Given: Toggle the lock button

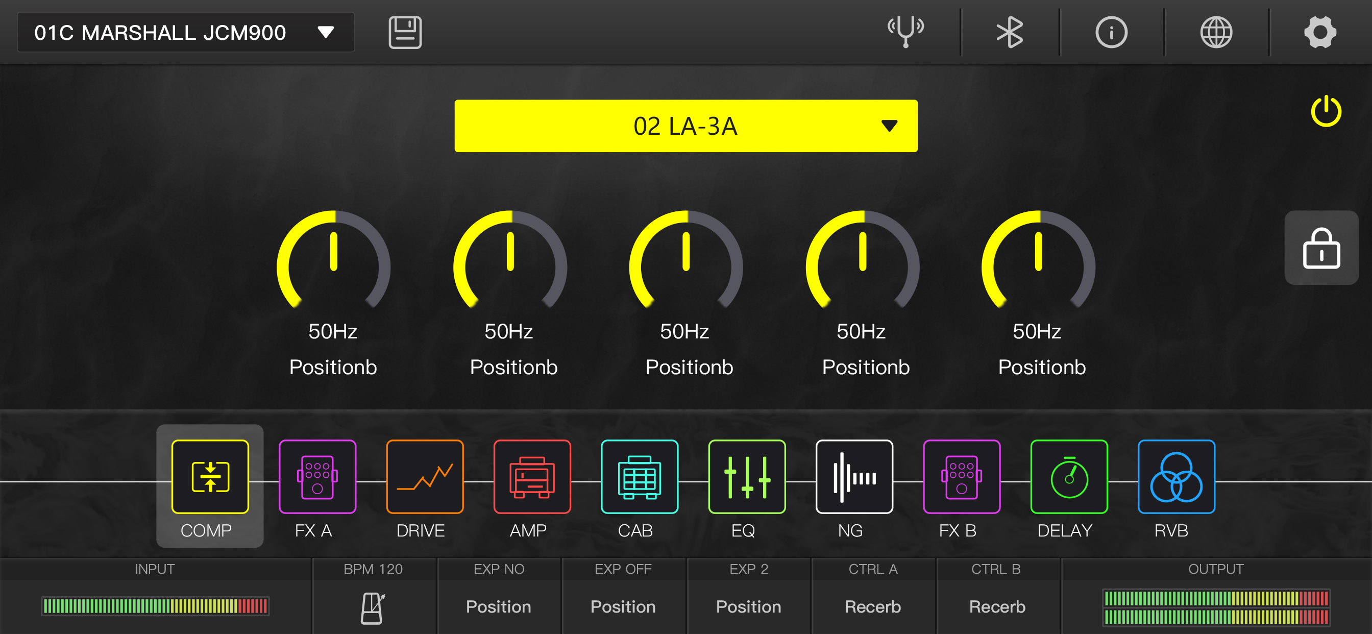Looking at the screenshot, I should (1321, 248).
